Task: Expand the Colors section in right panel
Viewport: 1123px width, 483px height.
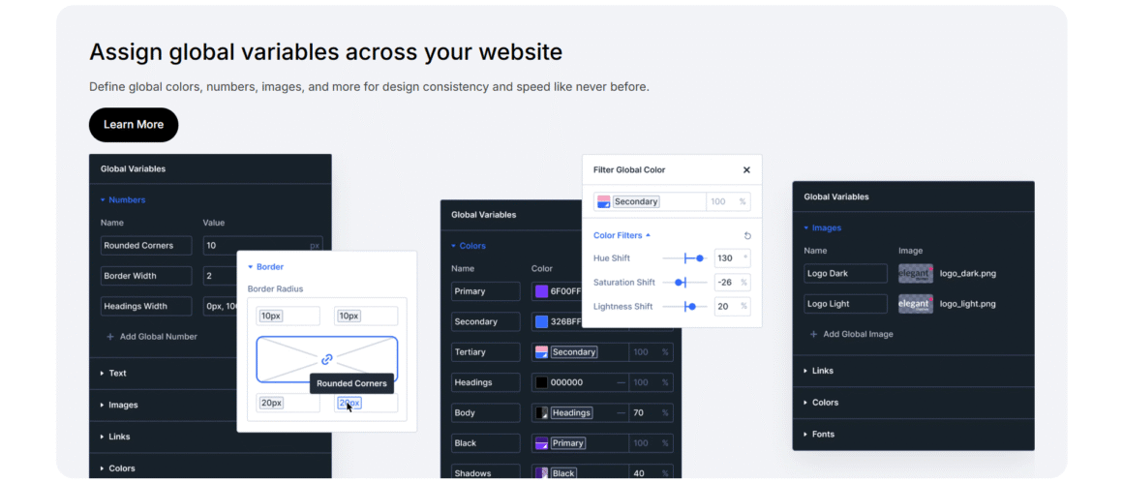Action: pyautogui.click(x=821, y=403)
